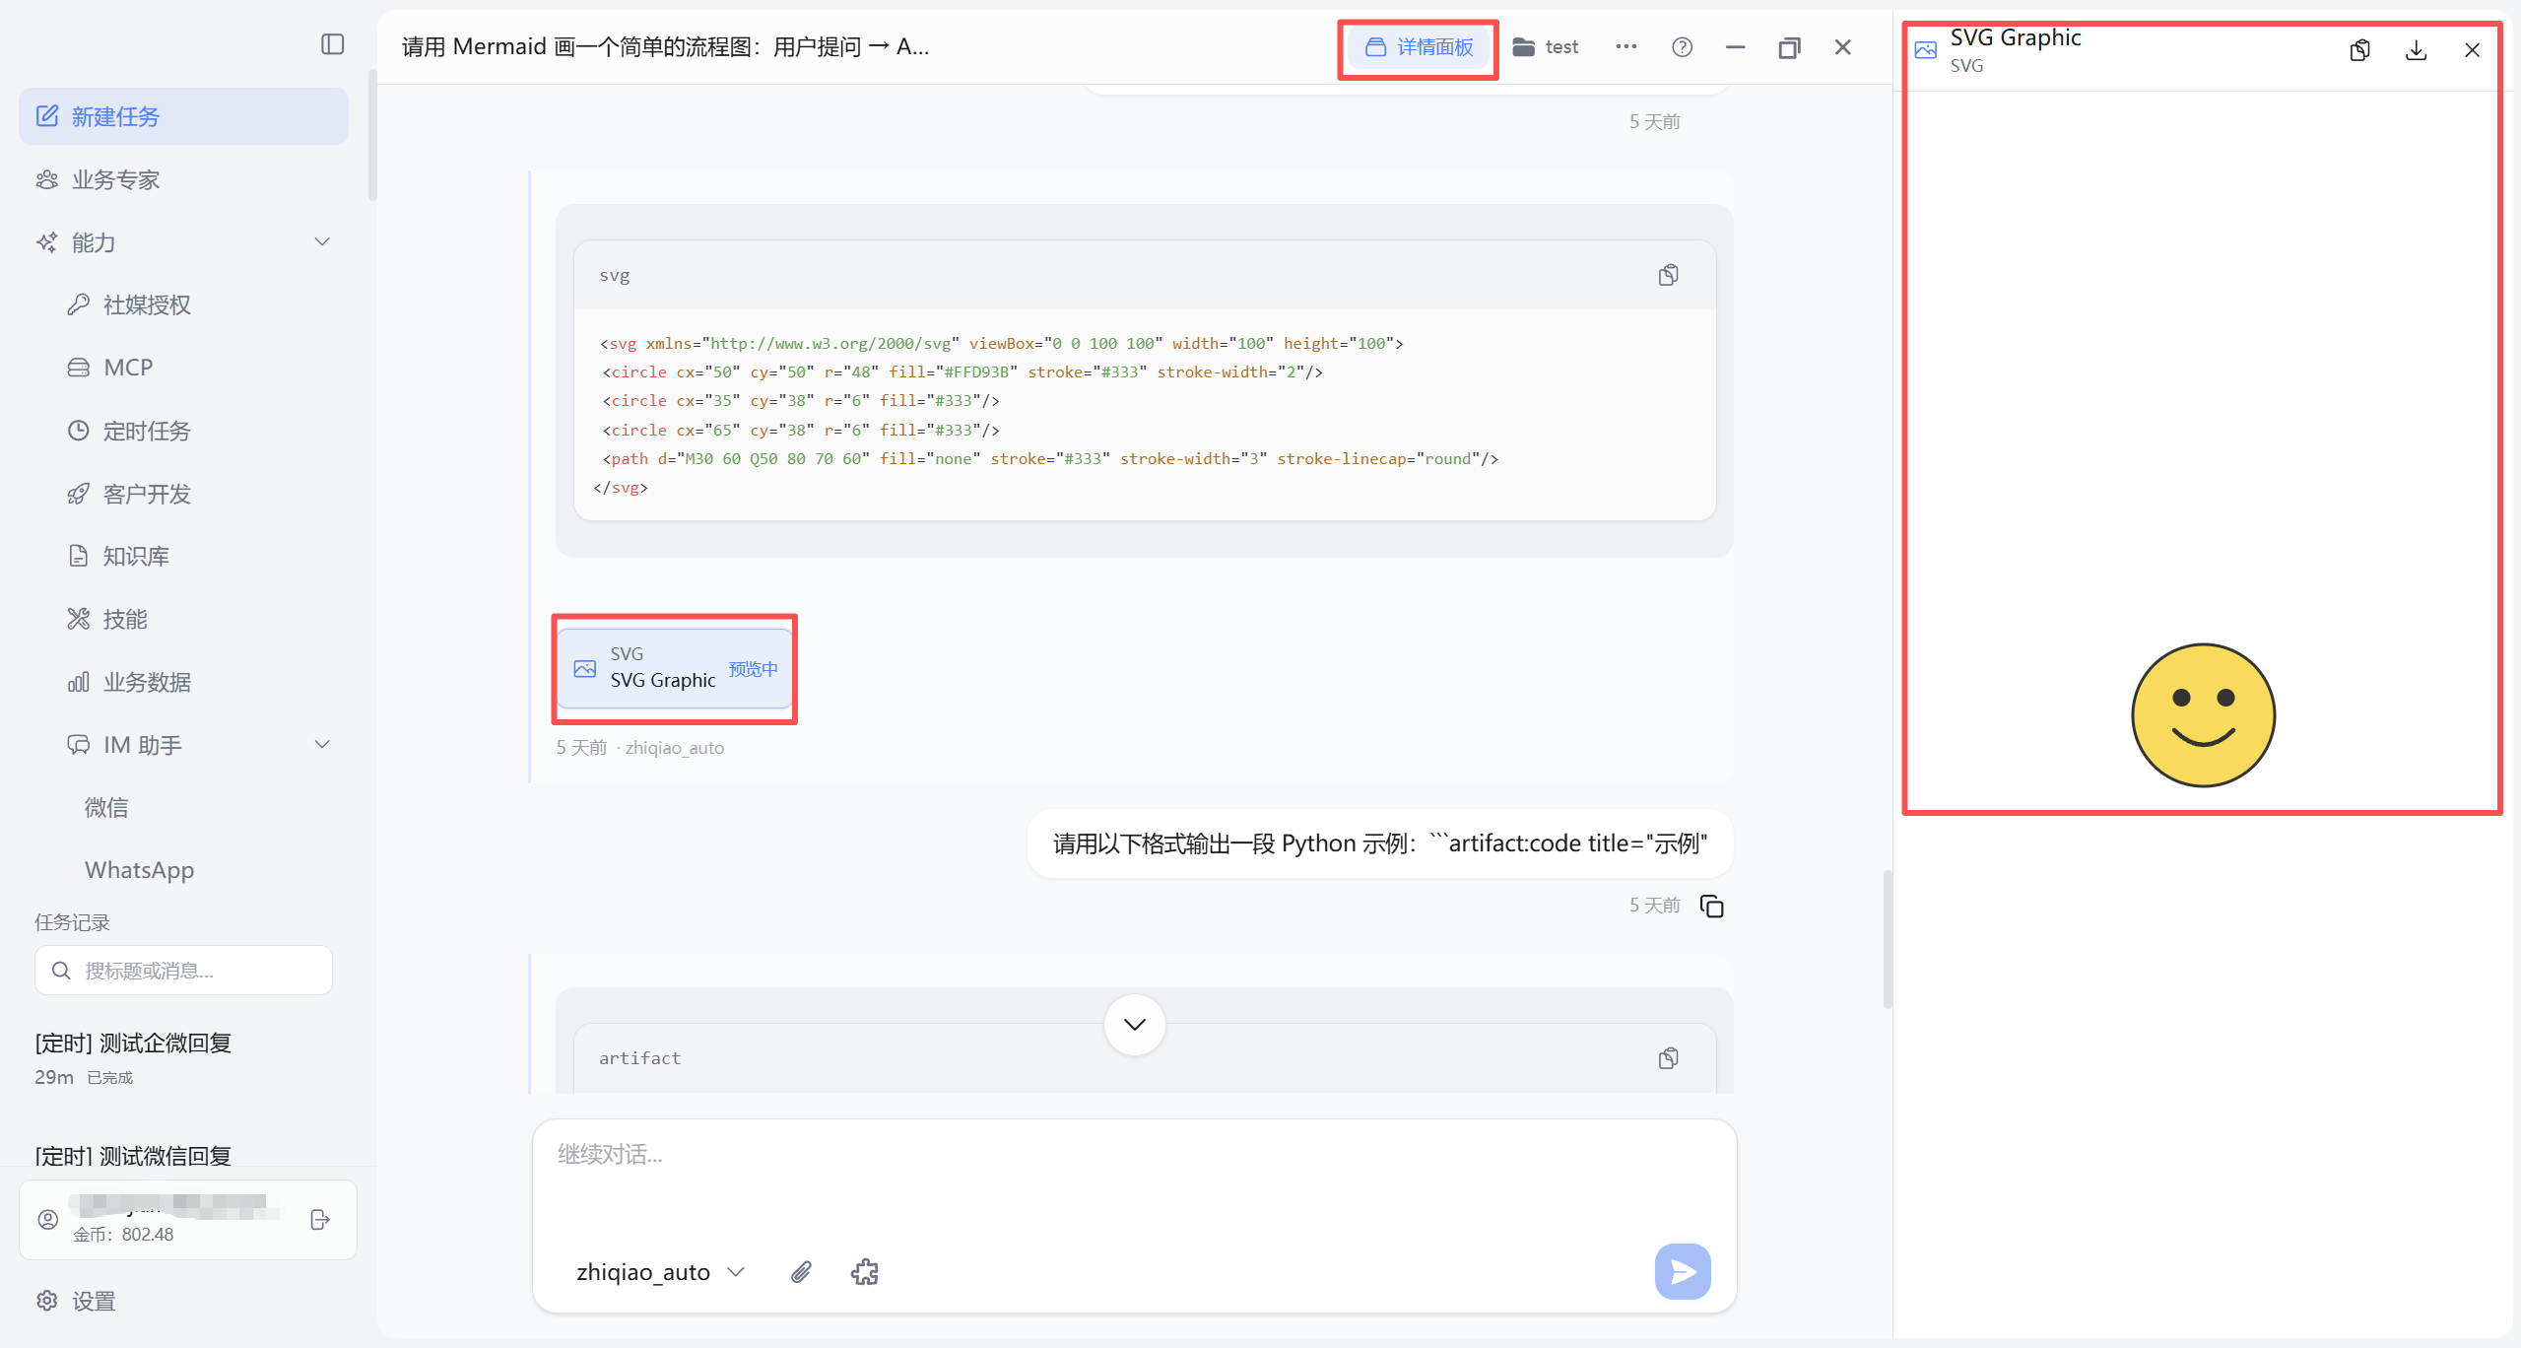This screenshot has height=1348, width=2521.
Task: Click the smiley face SVG preview
Action: coord(2204,715)
